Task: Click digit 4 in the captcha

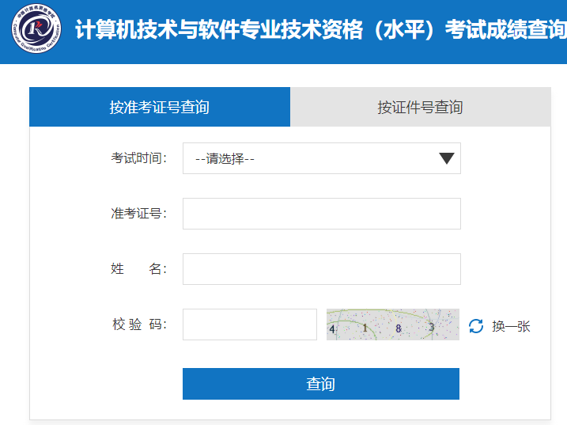Action: (x=332, y=329)
